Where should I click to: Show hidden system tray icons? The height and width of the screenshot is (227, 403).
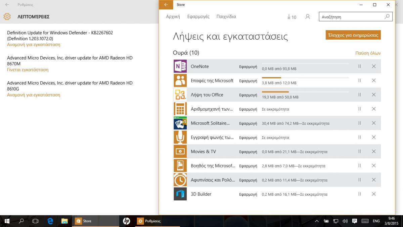tap(317, 221)
